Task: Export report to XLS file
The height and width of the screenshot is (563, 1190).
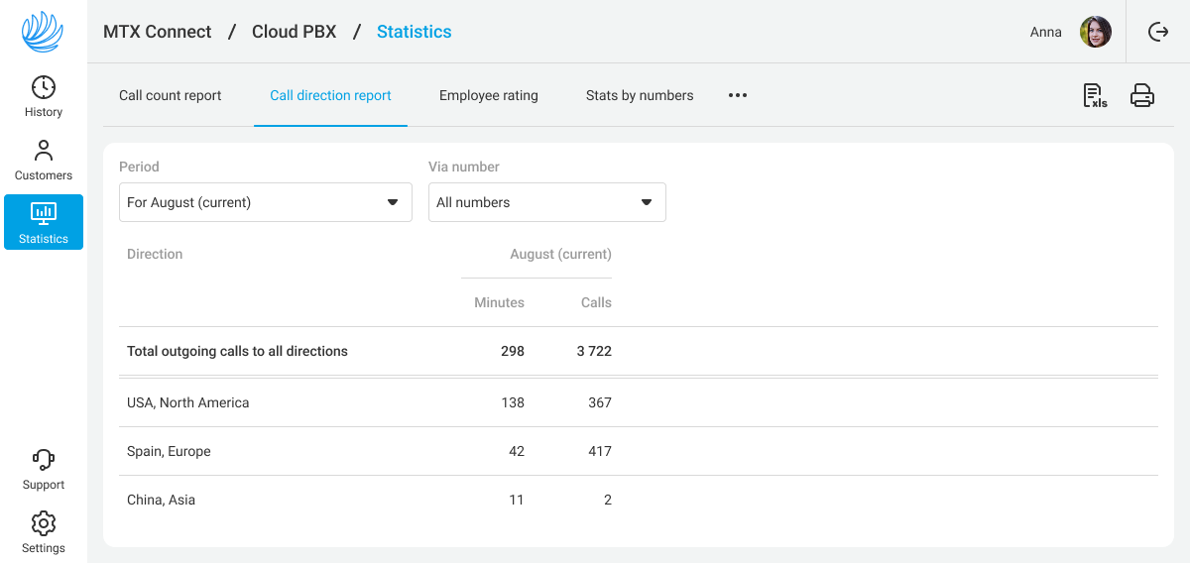Action: pos(1094,95)
